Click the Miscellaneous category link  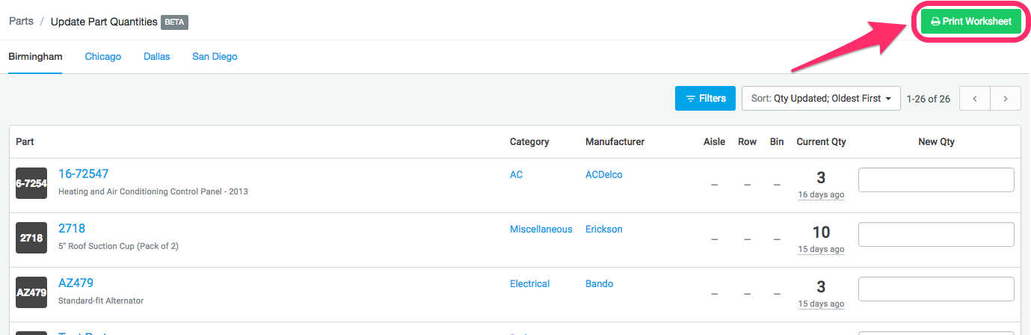click(541, 230)
